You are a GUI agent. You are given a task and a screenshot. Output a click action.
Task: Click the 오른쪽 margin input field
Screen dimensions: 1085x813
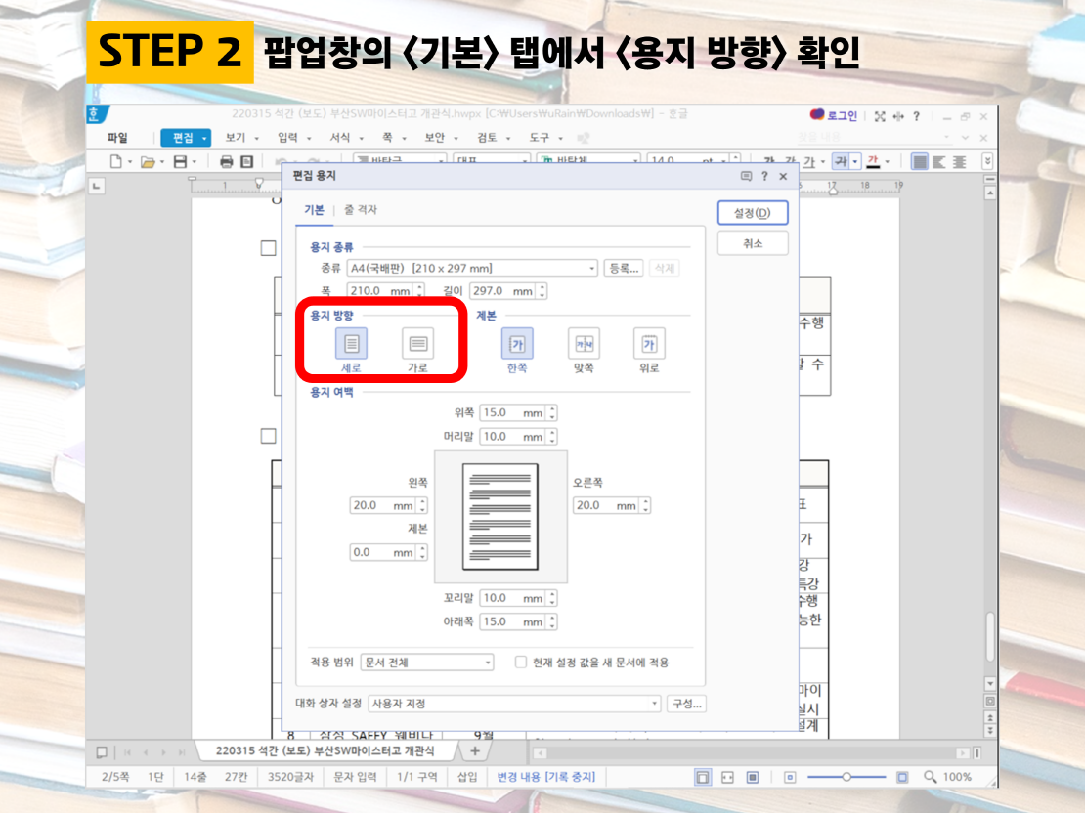[x=606, y=505]
